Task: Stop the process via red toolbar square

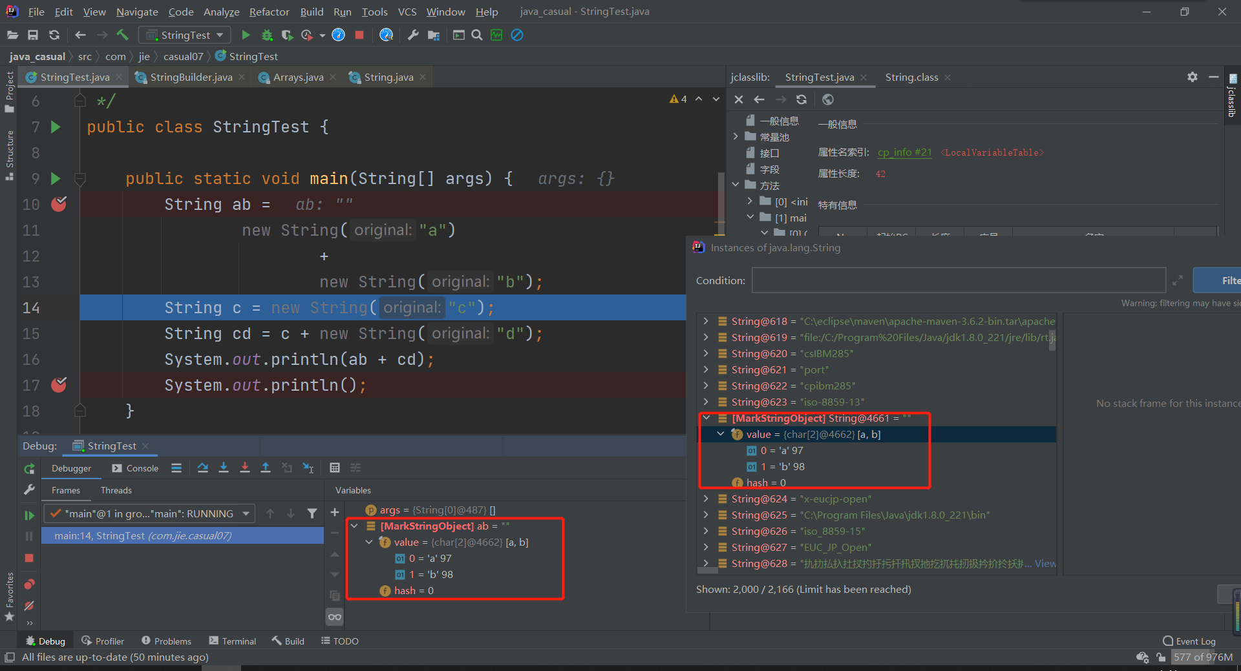Action: pos(359,35)
